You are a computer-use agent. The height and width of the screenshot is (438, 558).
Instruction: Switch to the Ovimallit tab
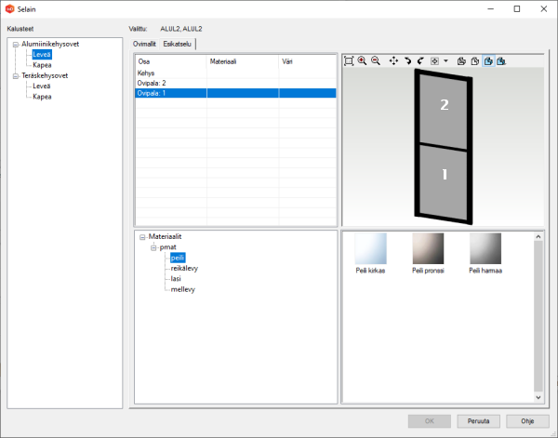[145, 44]
